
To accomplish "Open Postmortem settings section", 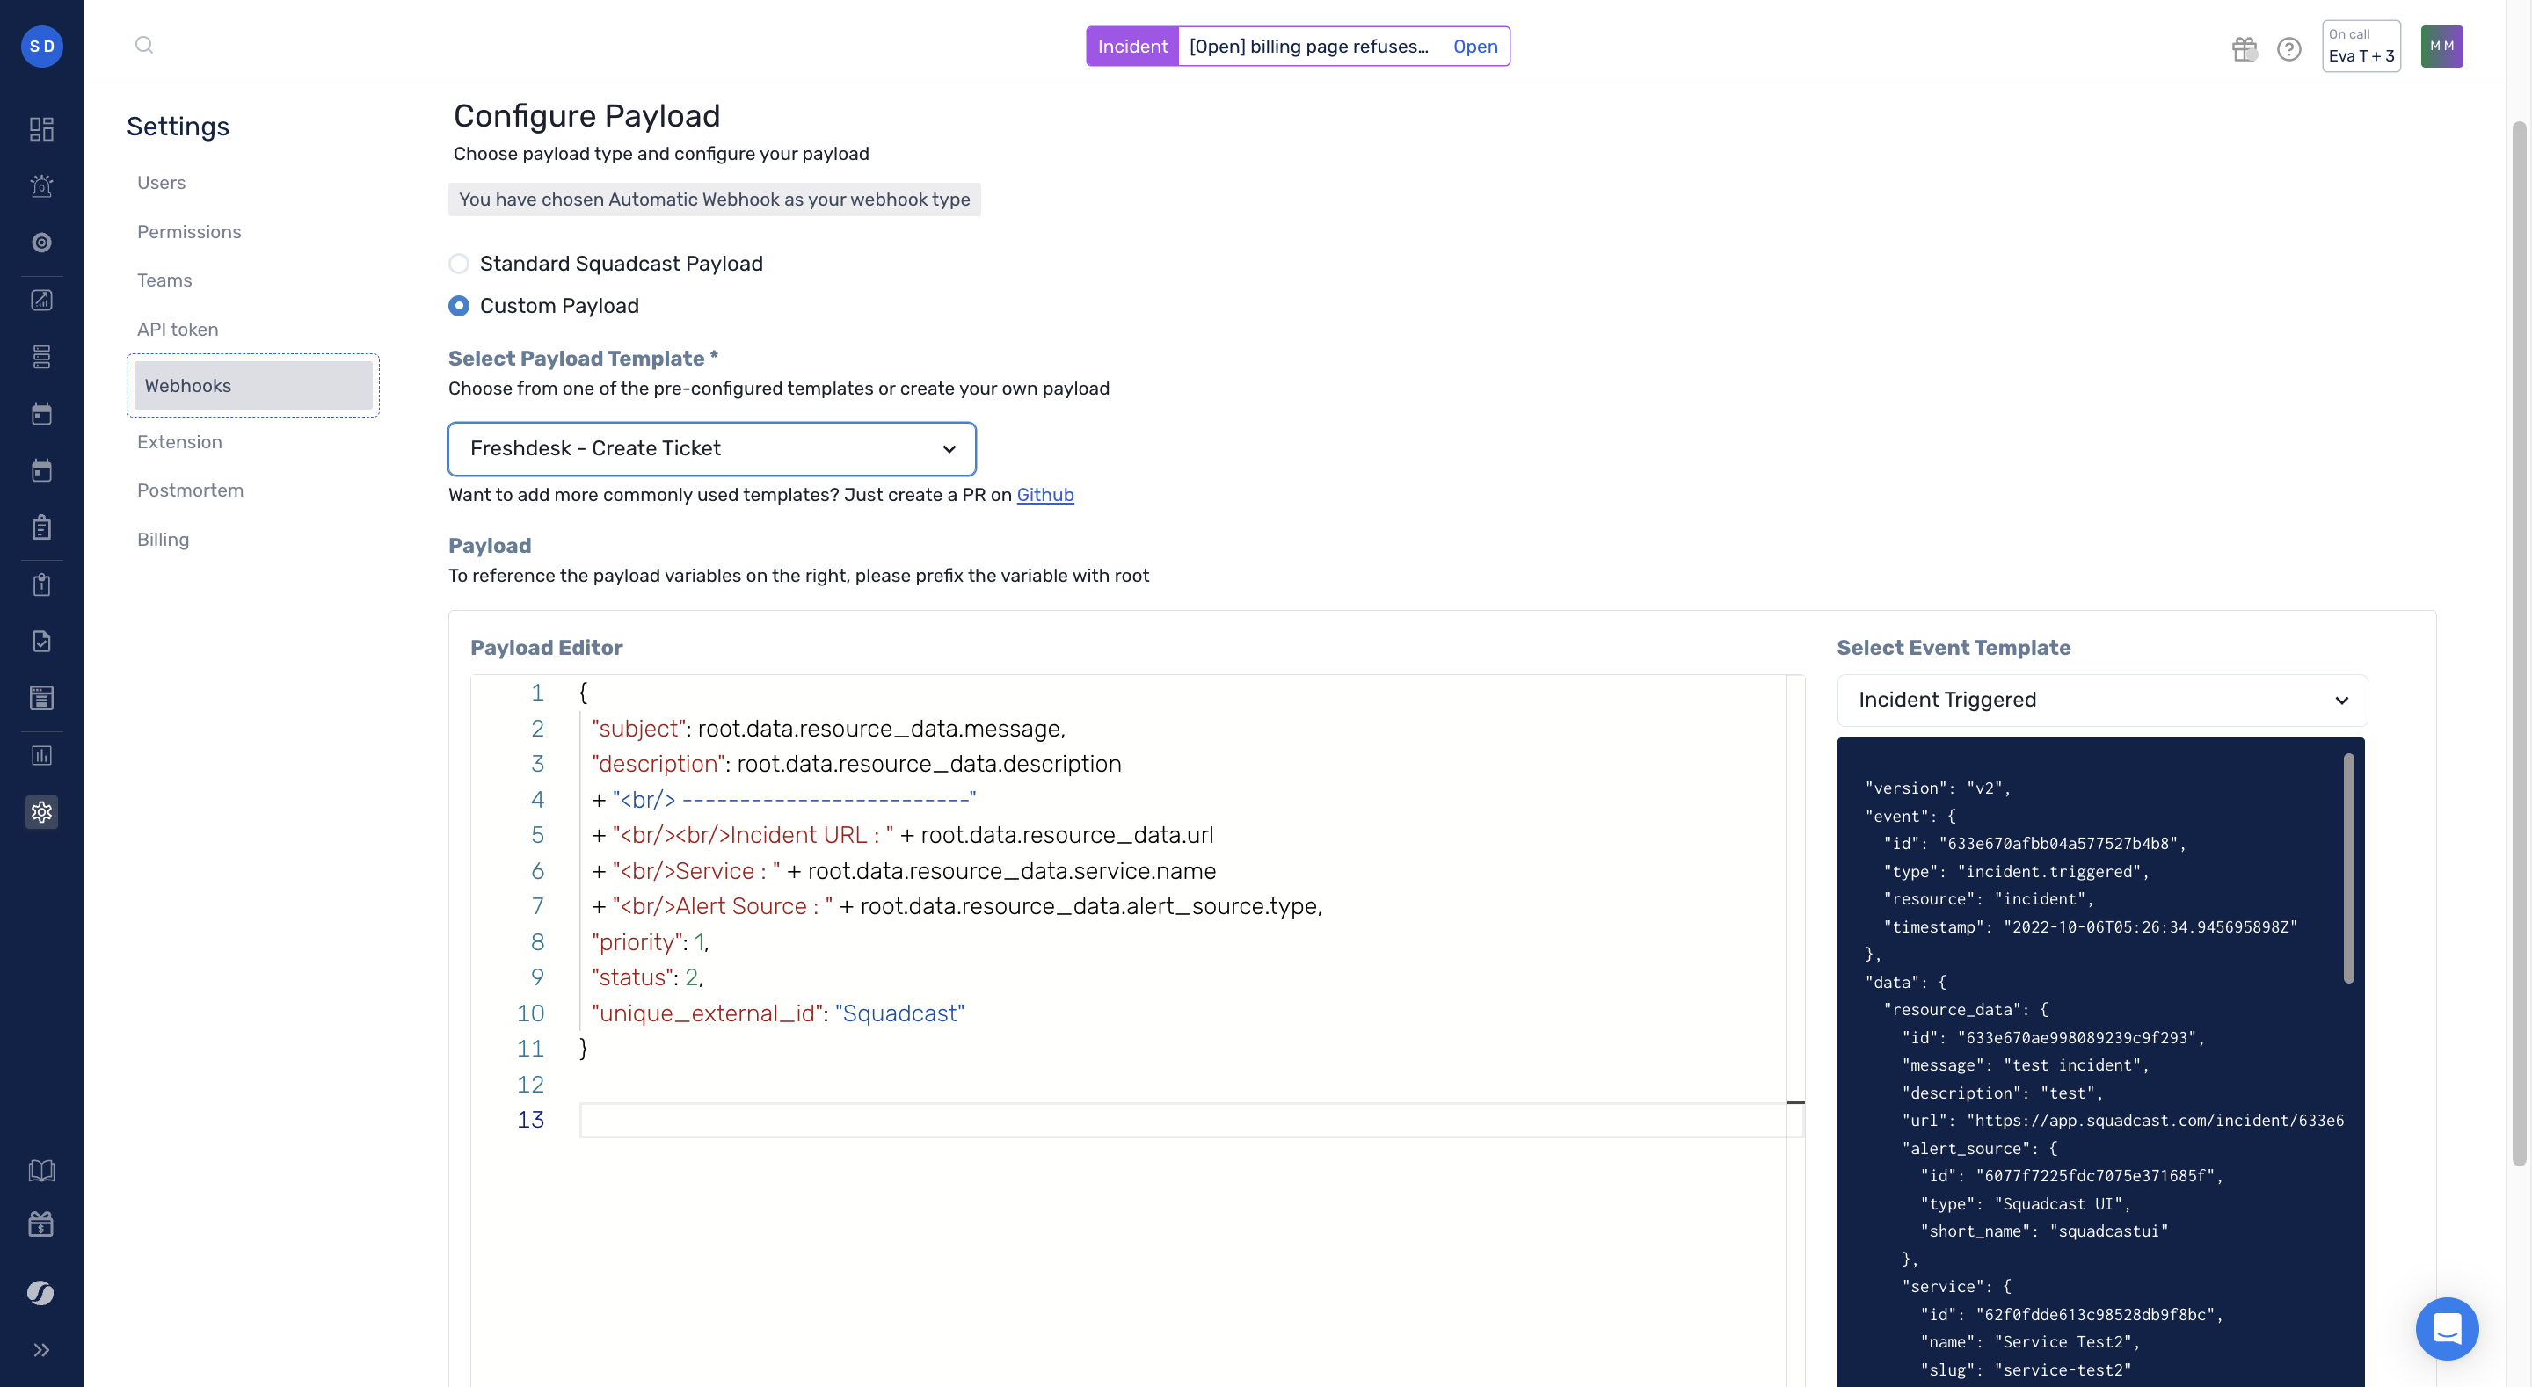I will tap(190, 490).
